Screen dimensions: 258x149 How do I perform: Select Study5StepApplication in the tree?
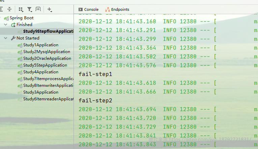point(45,65)
